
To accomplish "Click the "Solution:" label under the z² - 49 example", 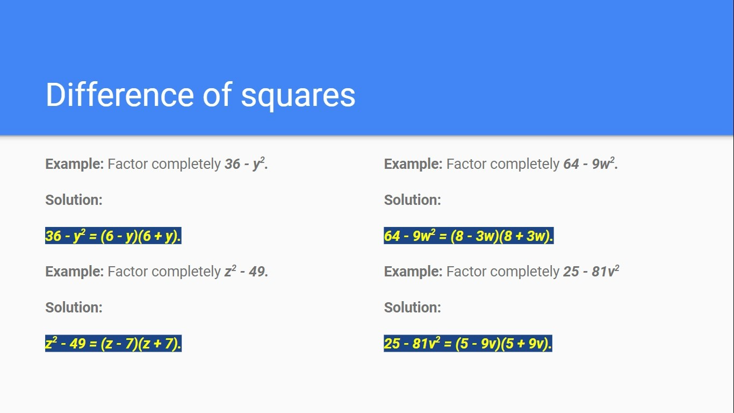I will pos(74,308).
